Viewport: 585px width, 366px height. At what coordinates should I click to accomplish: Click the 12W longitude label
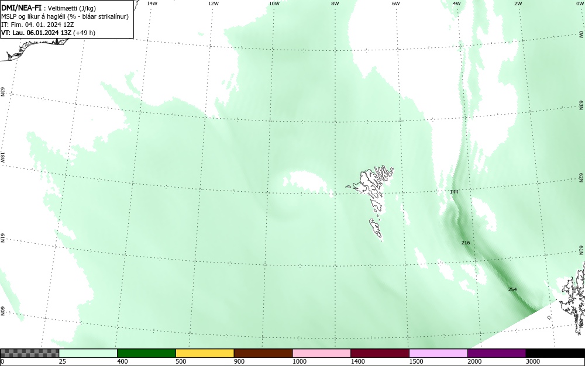pos(213,4)
